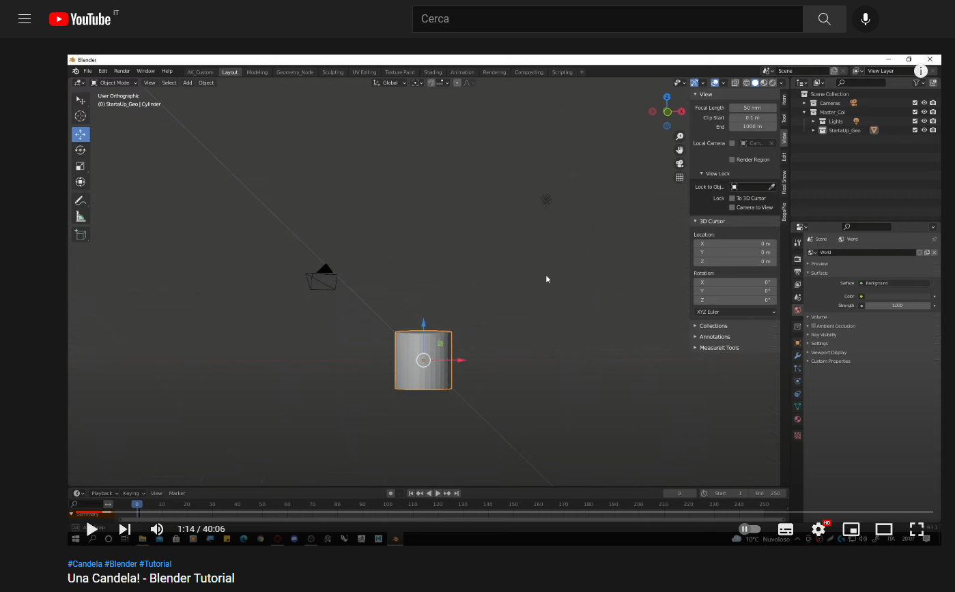955x592 pixels.
Task: Expand the Collections panel in sidebar
Action: tap(696, 326)
